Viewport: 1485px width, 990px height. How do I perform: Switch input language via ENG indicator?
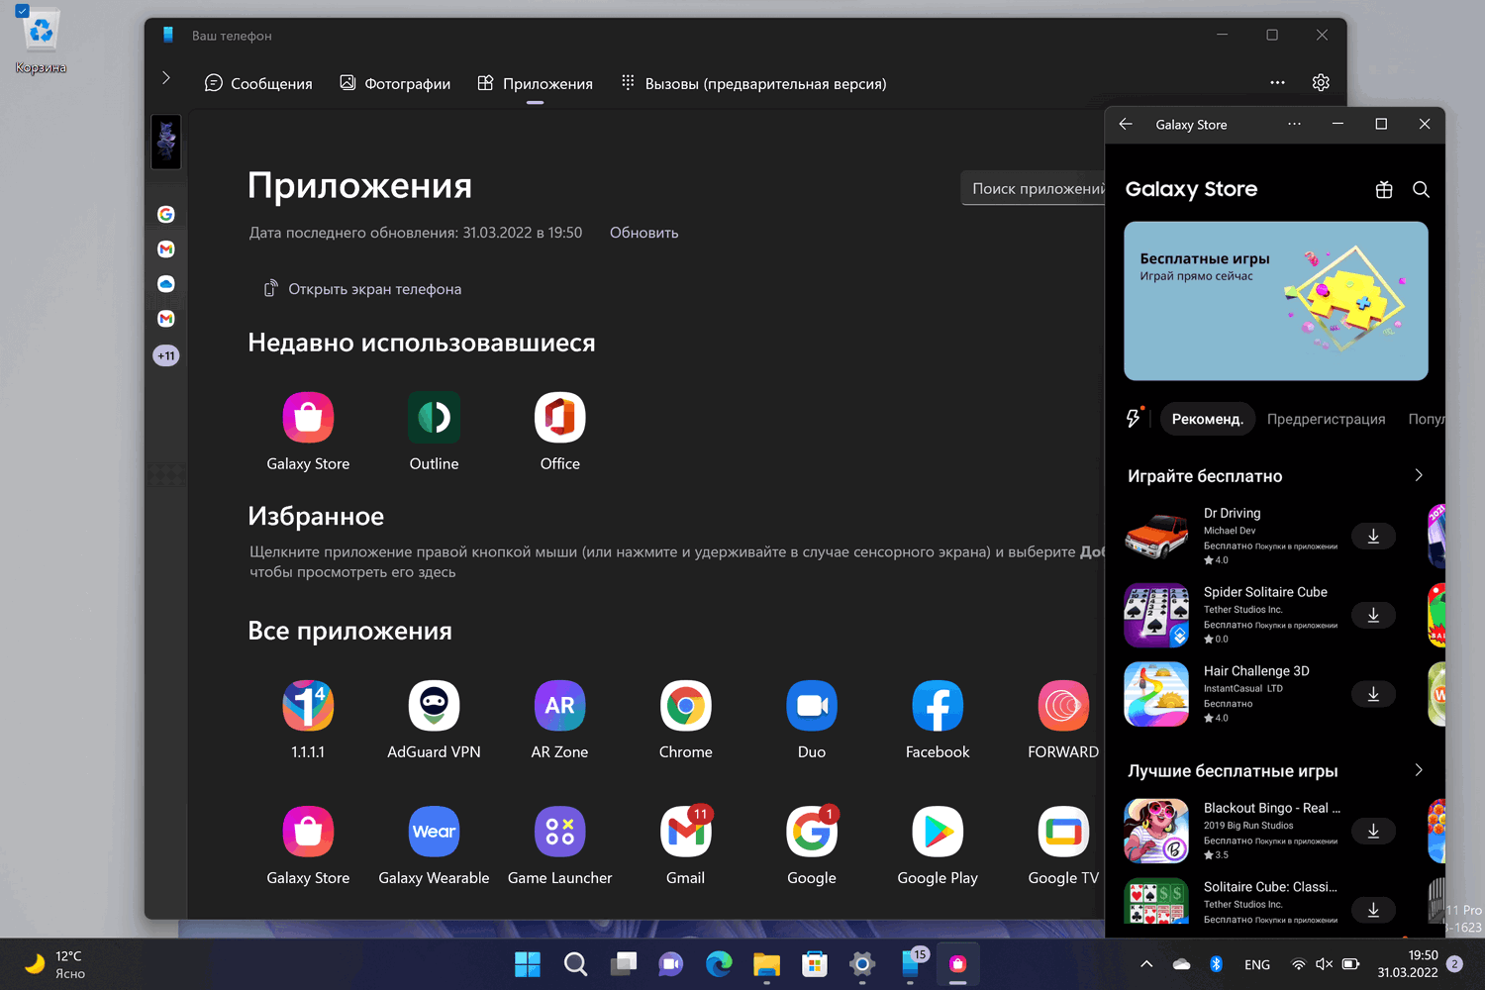coord(1257,964)
